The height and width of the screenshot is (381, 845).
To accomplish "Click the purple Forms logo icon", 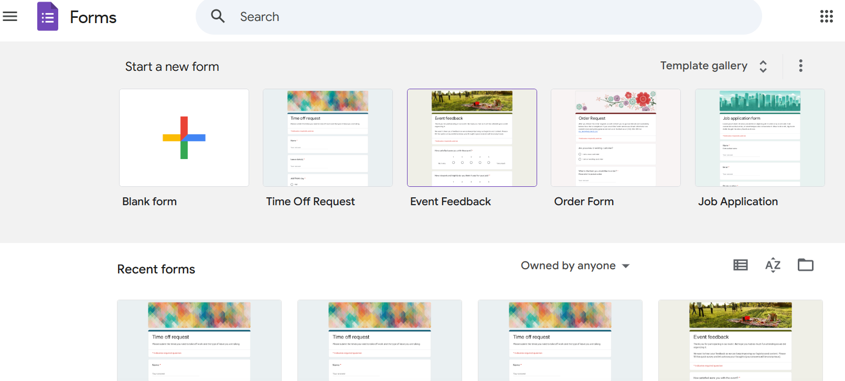I will [48, 17].
